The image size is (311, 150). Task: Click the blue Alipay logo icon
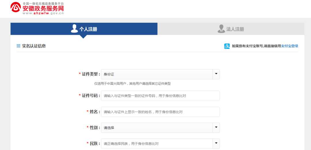click(x=227, y=46)
